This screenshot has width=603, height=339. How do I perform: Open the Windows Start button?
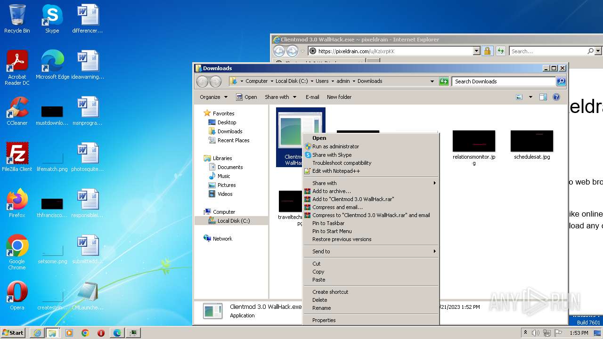point(13,333)
